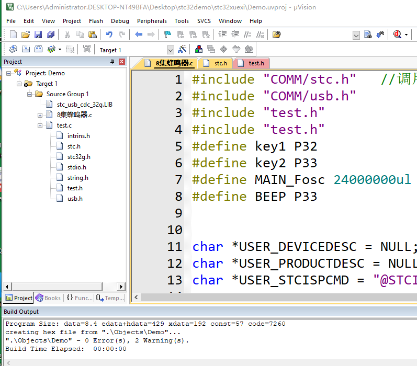Open the batch build dropdown arrow
This screenshot has width=417, height=366.
coord(60,50)
